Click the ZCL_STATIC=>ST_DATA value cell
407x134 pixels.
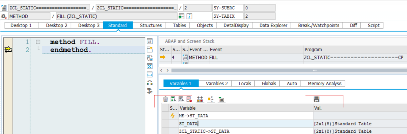[360, 131]
